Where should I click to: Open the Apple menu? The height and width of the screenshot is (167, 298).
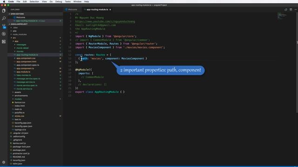pos(4,1)
